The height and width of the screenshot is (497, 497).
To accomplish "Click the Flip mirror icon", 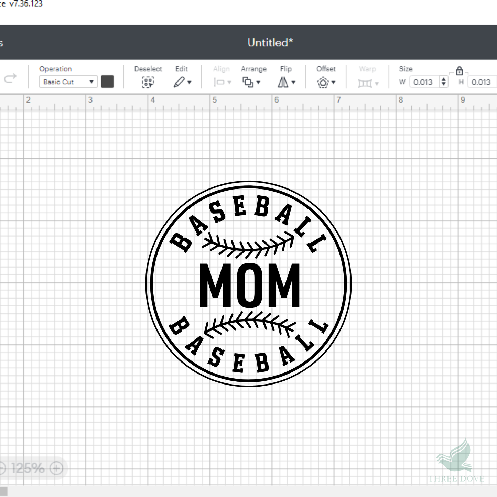I will [x=283, y=82].
